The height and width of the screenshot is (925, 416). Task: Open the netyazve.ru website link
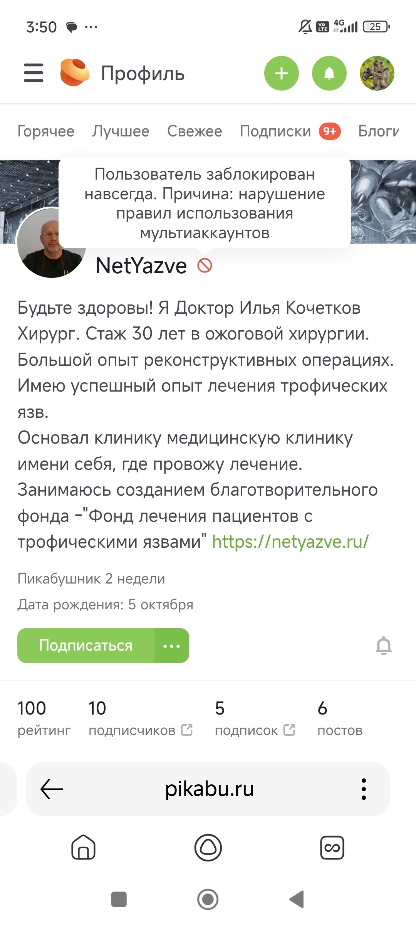(290, 542)
